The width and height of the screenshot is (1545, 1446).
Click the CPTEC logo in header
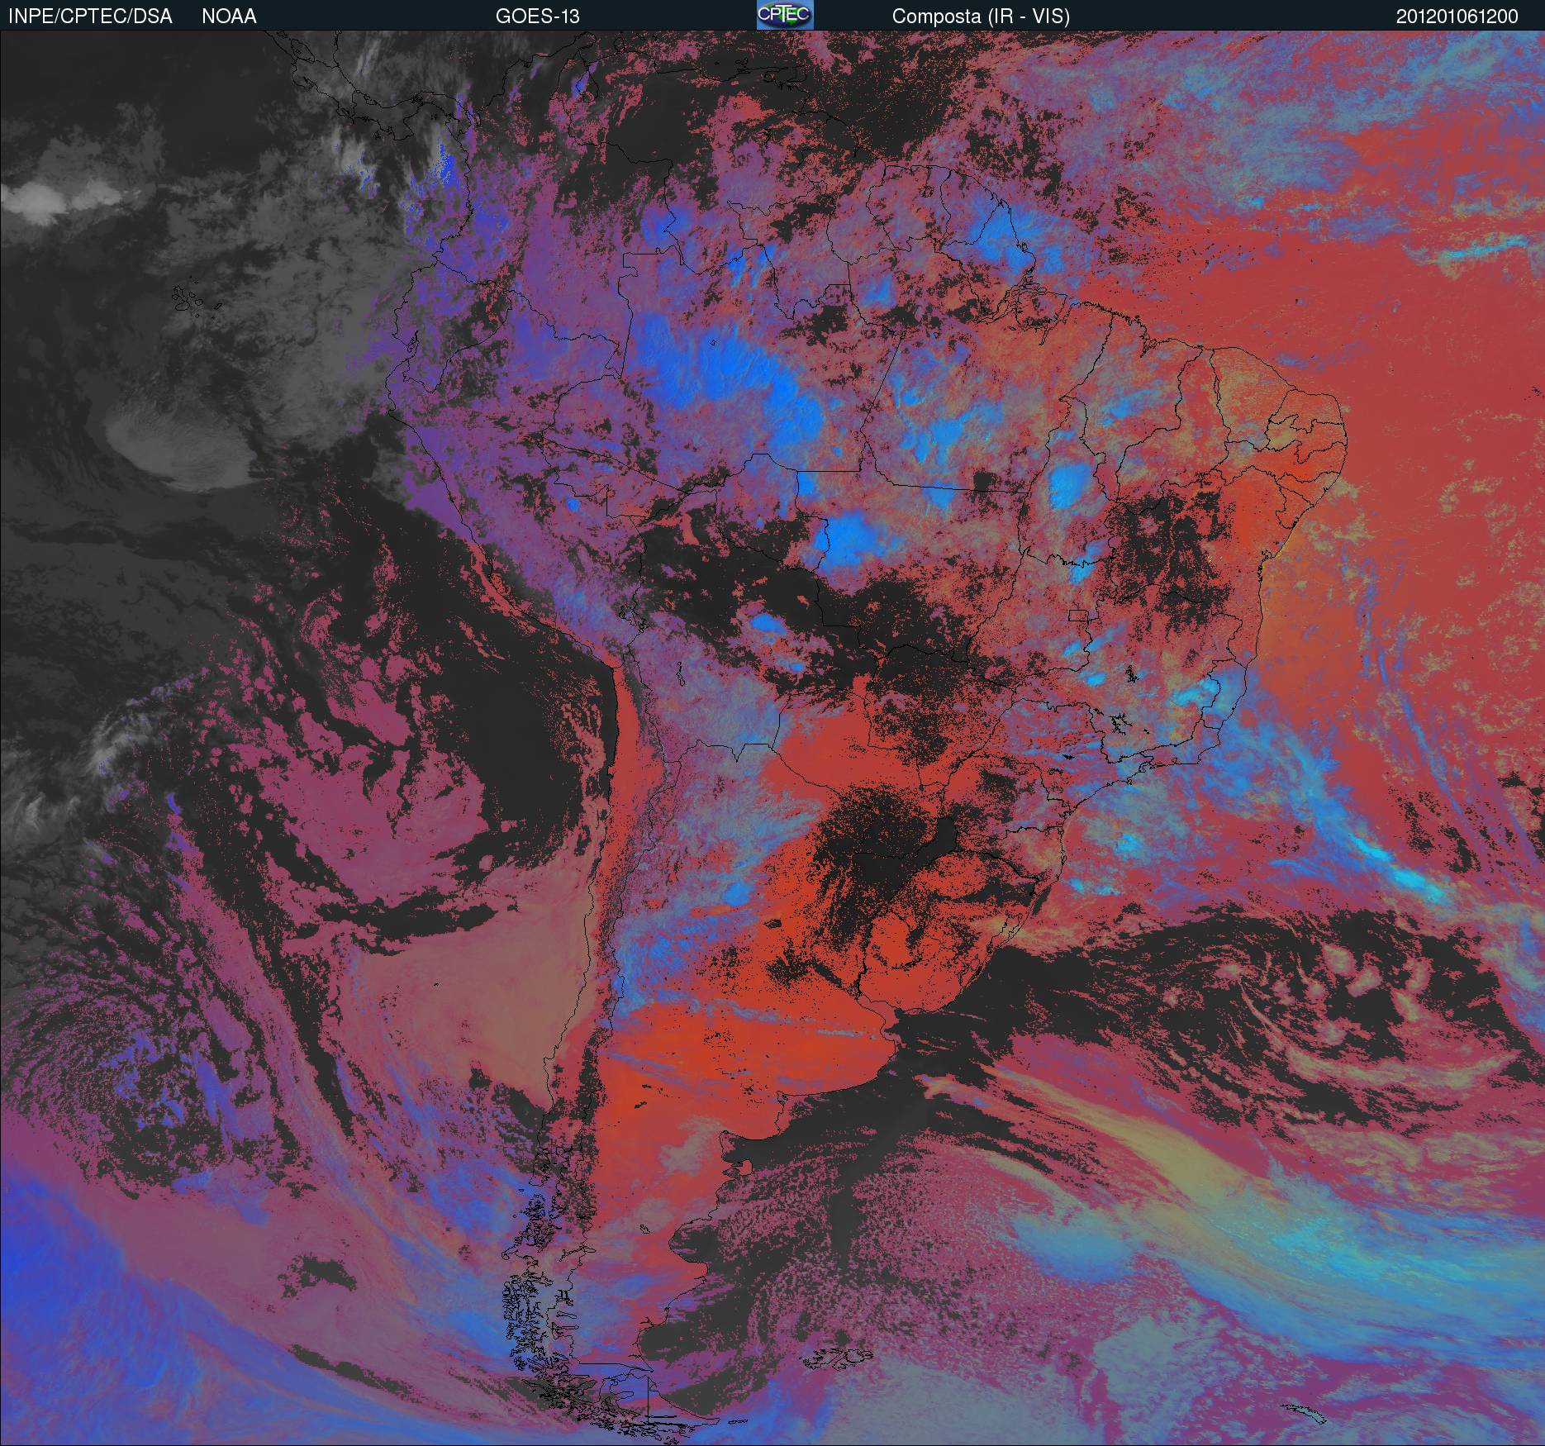[785, 15]
